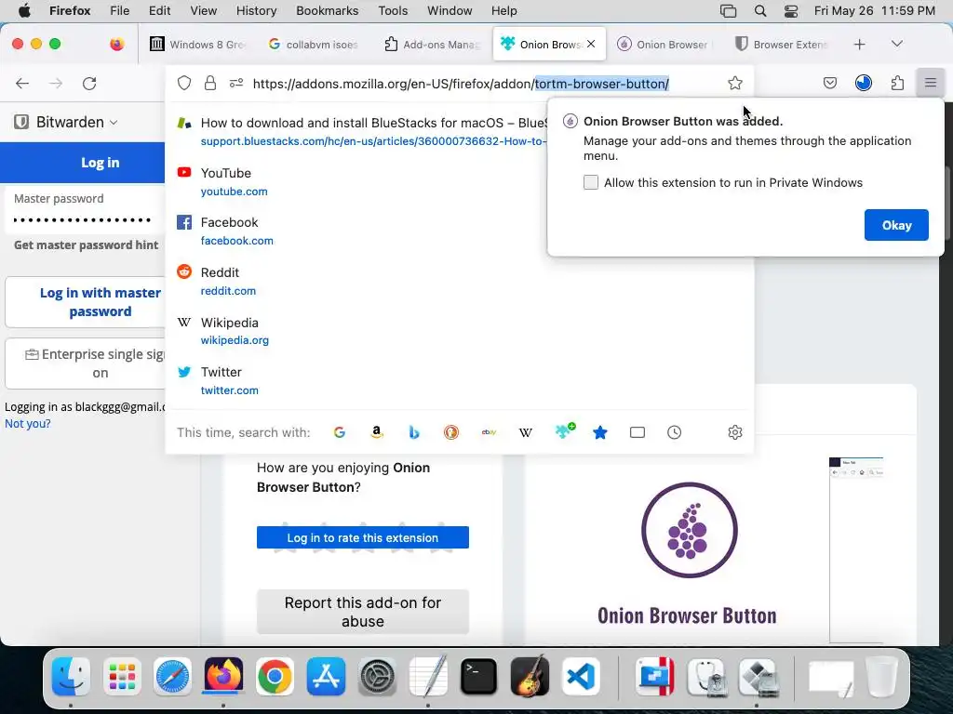Switch to Browser Extension tab
Viewport: 953px width, 714px height.
click(x=782, y=45)
